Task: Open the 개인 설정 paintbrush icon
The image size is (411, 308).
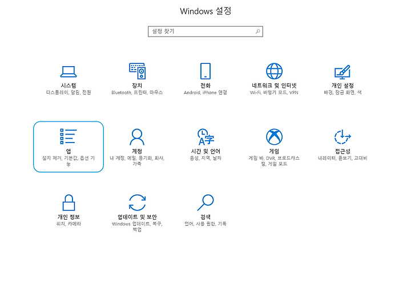Action: tap(342, 72)
